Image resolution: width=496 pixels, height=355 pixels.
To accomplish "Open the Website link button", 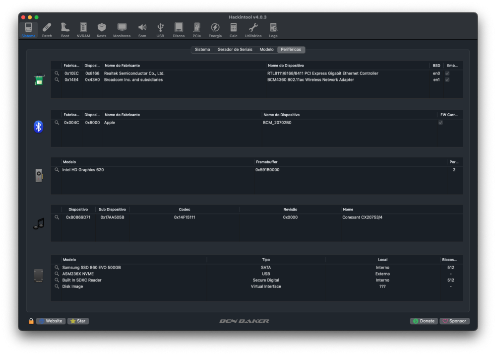I will (51, 321).
